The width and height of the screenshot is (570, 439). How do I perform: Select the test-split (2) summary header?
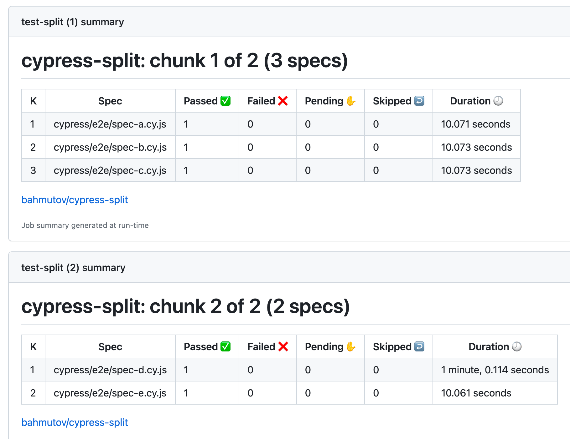(73, 267)
